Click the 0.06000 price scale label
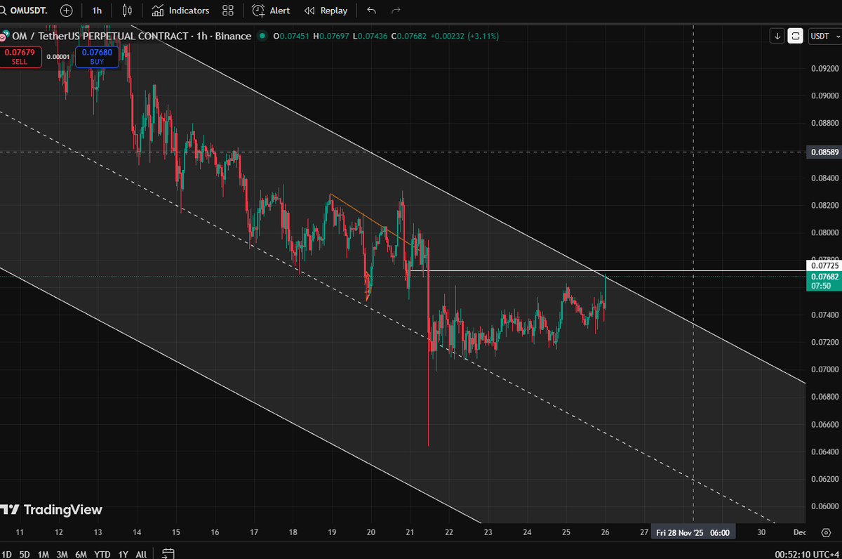The width and height of the screenshot is (842, 559). click(824, 506)
